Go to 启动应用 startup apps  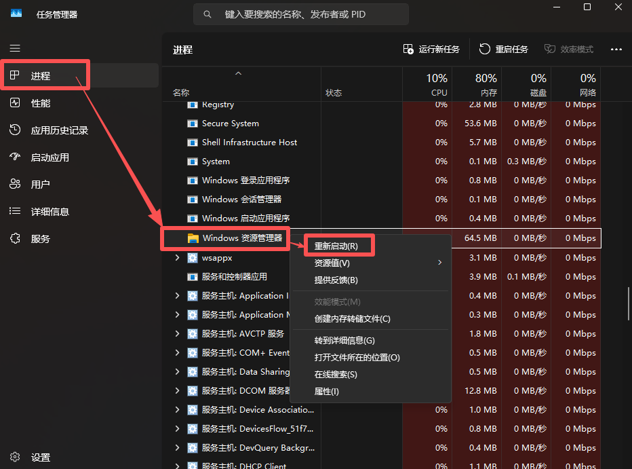tap(50, 157)
